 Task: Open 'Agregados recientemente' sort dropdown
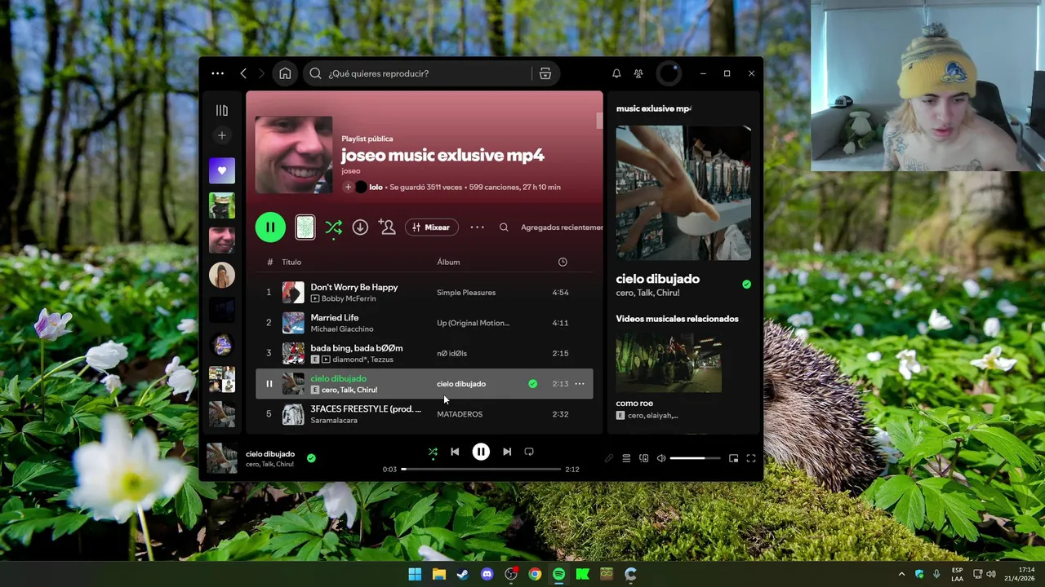tap(562, 227)
